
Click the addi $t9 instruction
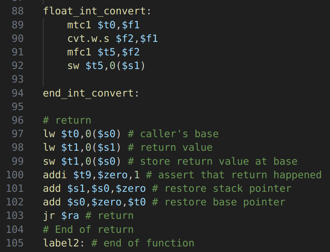[91, 175]
